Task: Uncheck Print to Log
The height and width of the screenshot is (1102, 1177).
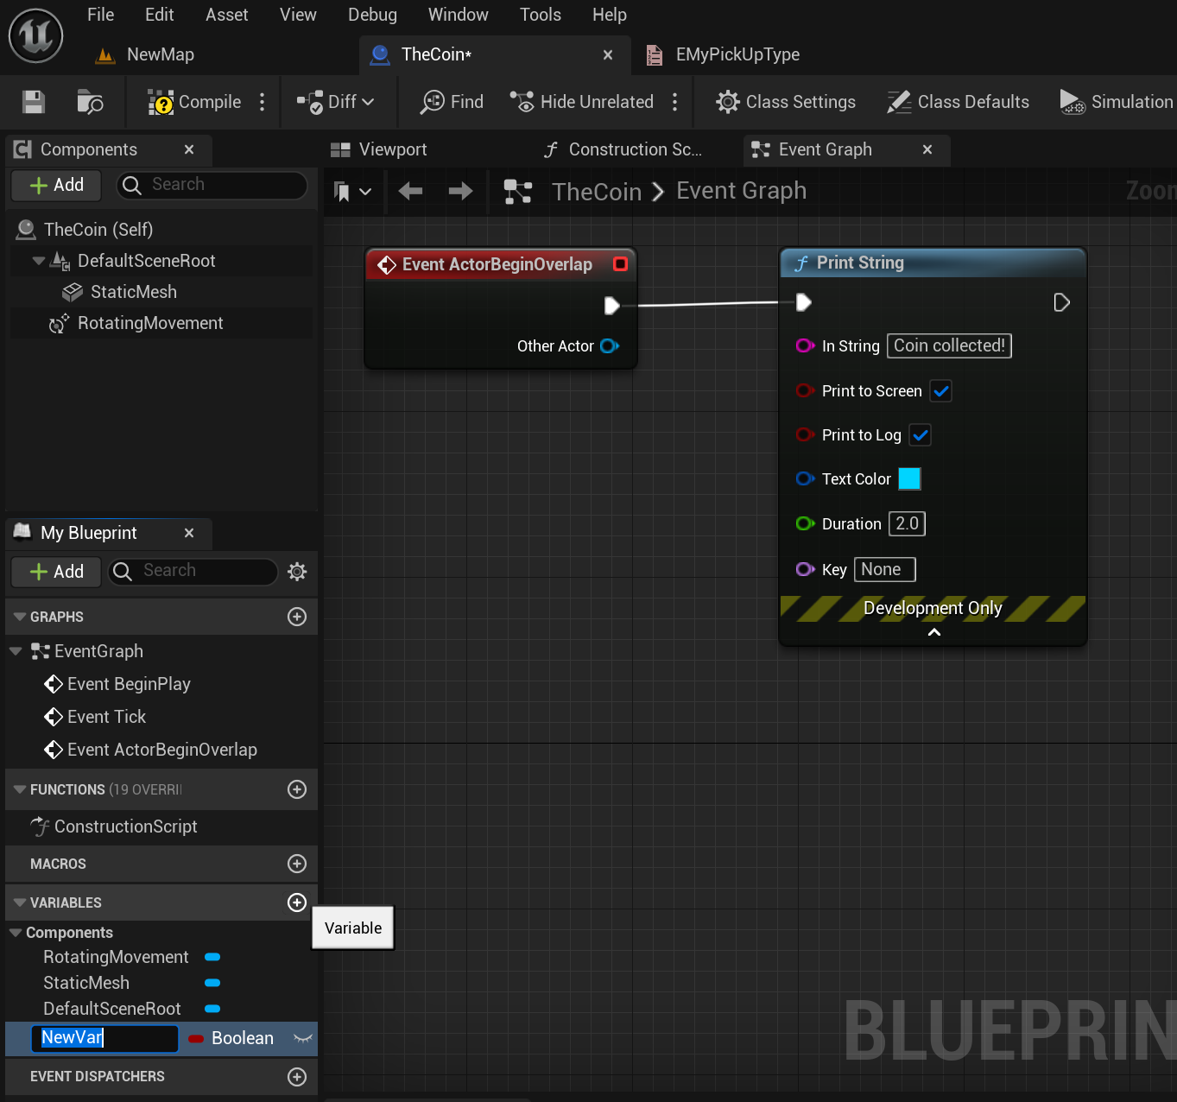Action: (921, 435)
